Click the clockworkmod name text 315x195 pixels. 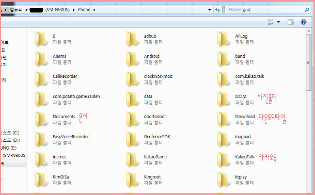tap(158, 76)
